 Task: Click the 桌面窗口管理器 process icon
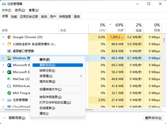(9, 51)
